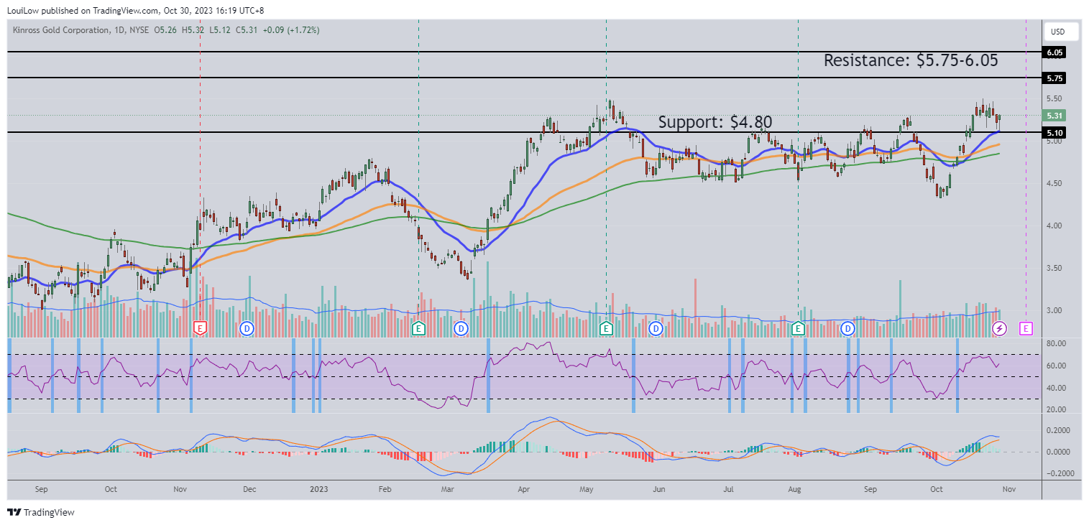1089x525 pixels.
Task: Click the 0.0000 MACD axis label
Action: point(1058,452)
